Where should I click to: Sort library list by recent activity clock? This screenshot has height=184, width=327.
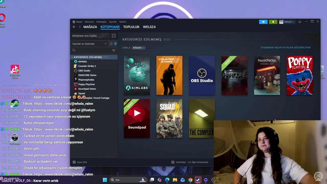[111, 44]
